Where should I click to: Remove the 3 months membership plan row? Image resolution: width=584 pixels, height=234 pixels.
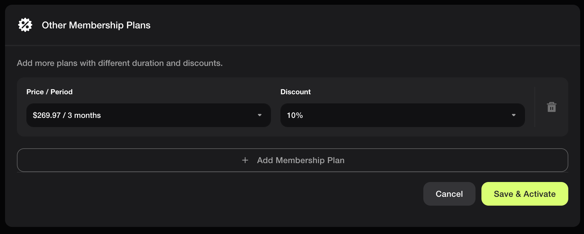point(551,107)
